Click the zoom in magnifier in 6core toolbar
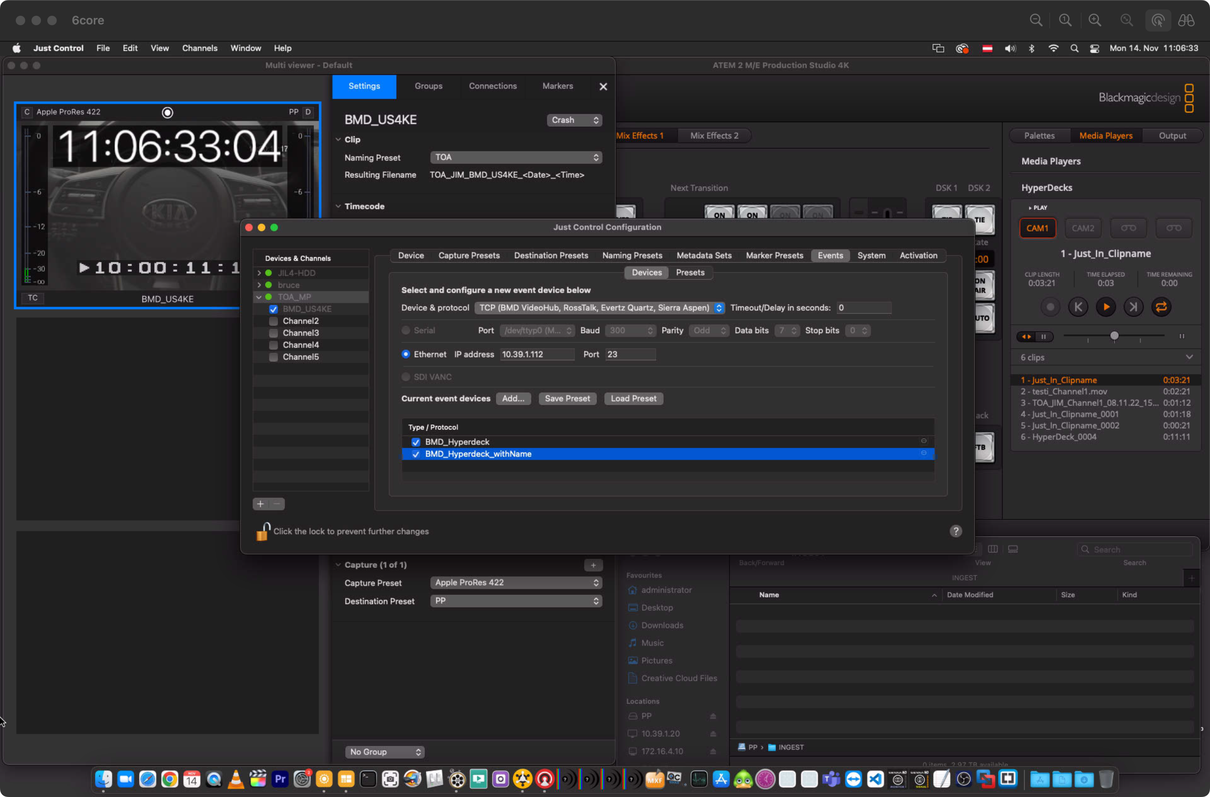 pos(1095,20)
